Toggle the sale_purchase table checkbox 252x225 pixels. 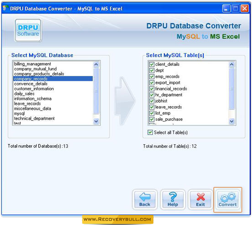(x=151, y=119)
